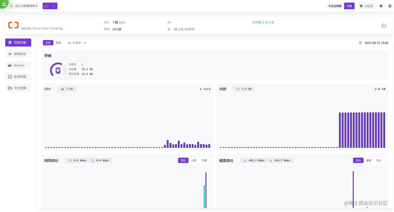Click the 存储 section heading
394x212 pixels.
tap(48, 56)
